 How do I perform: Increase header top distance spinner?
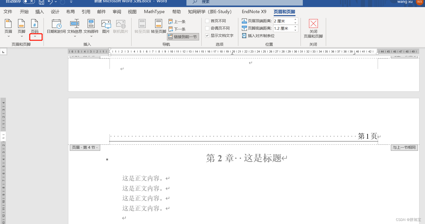(x=295, y=19)
